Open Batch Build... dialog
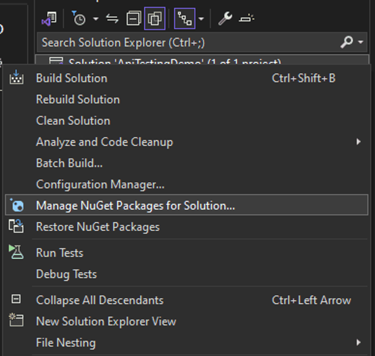Screen dimensions: 375x356 (186, 163)
